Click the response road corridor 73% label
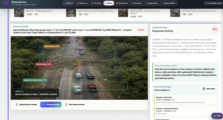The width and height of the screenshot is (223, 120). click(x=35, y=80)
